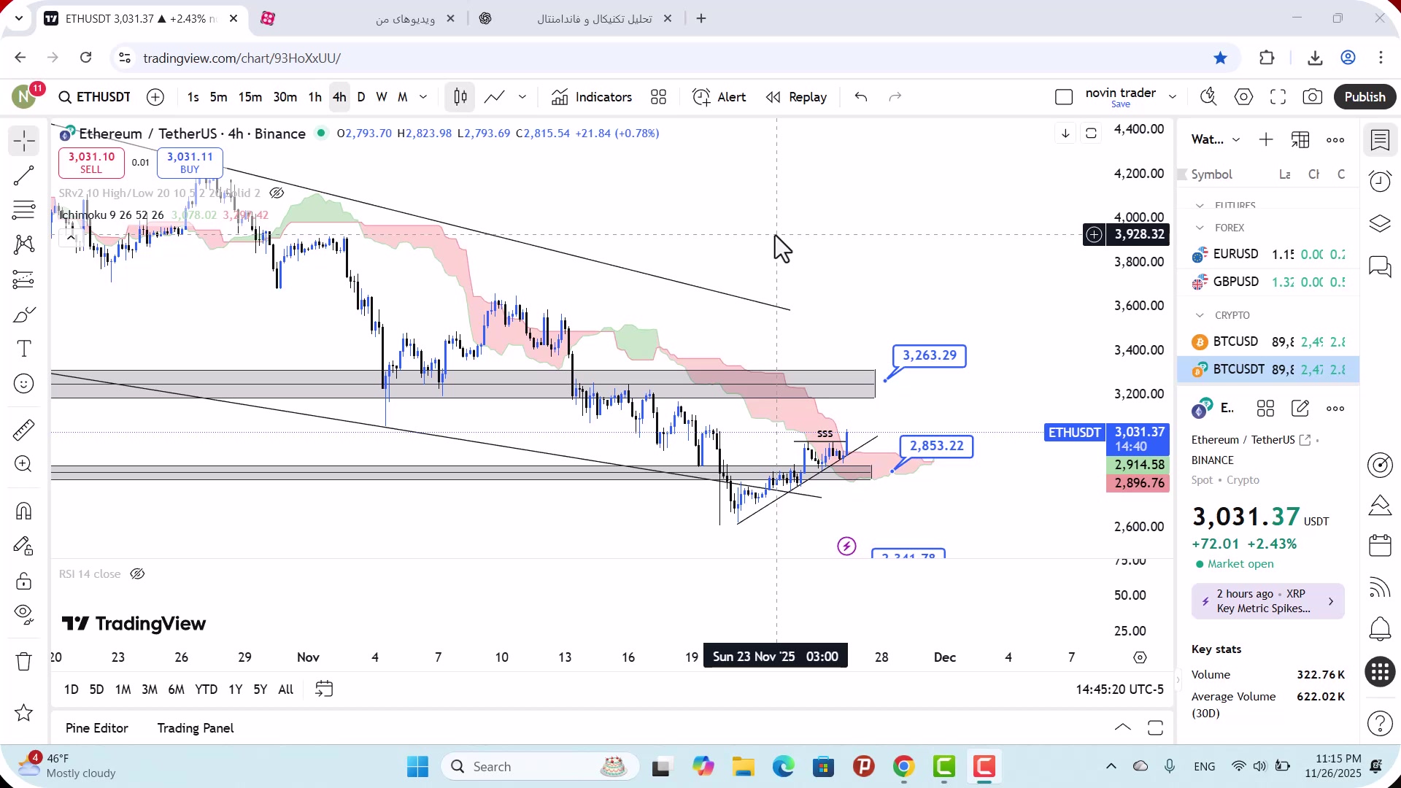
Task: Select the ruler measure tool
Action: coord(23,430)
